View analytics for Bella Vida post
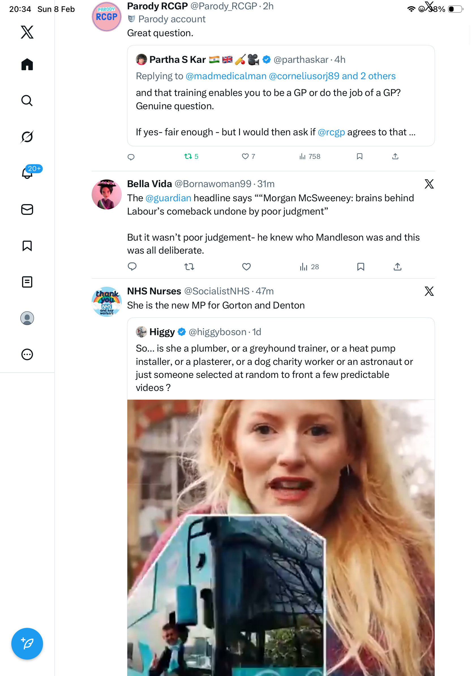Viewport: 472px width, 676px height. pyautogui.click(x=309, y=267)
